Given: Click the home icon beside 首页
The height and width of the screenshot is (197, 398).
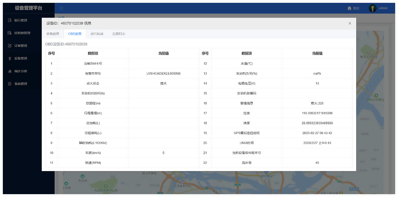Looking at the screenshot, I should pyautogui.click(x=349, y=8).
